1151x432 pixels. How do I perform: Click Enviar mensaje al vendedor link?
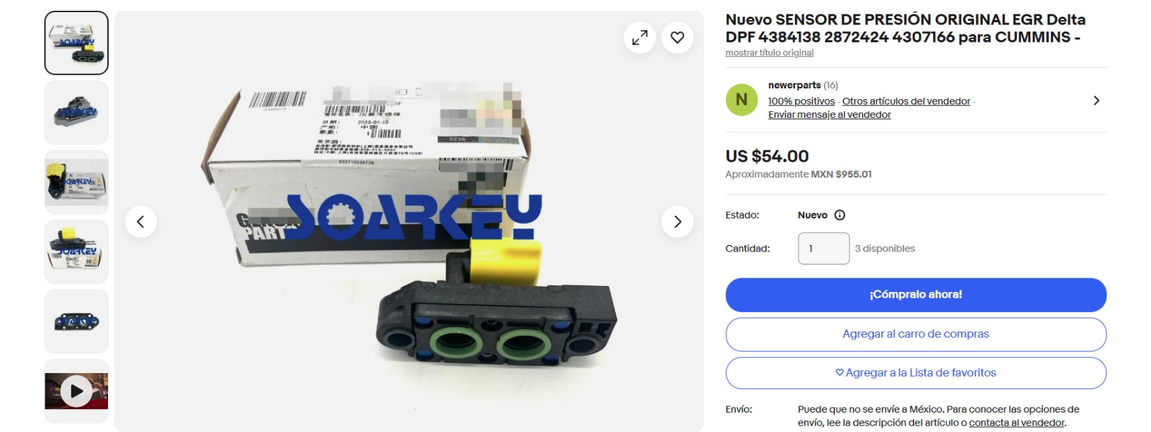click(x=829, y=115)
